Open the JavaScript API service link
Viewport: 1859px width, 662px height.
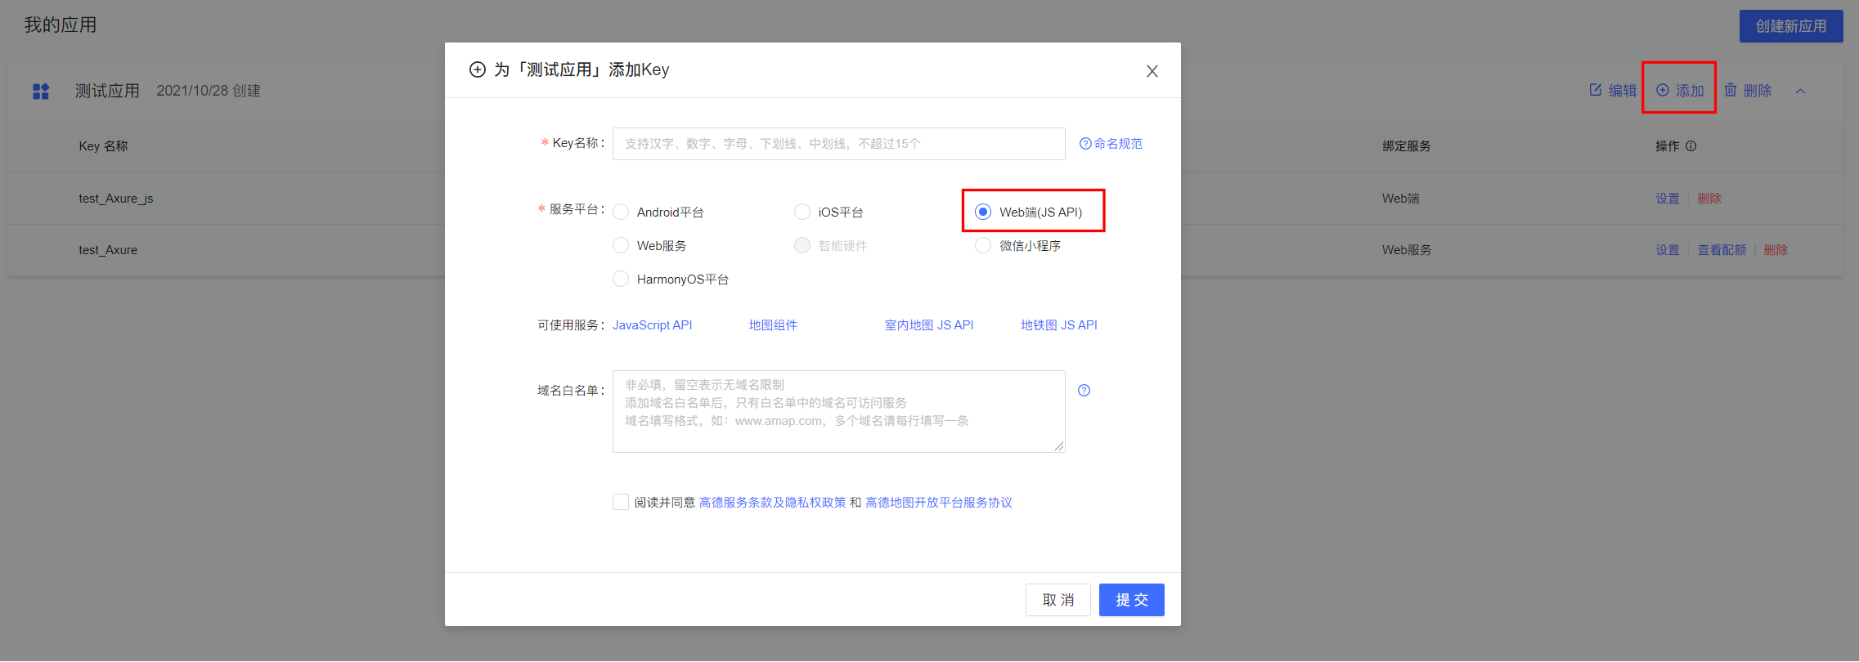click(653, 325)
